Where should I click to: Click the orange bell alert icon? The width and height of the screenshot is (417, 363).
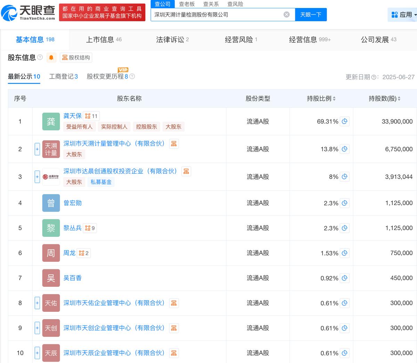(x=51, y=58)
